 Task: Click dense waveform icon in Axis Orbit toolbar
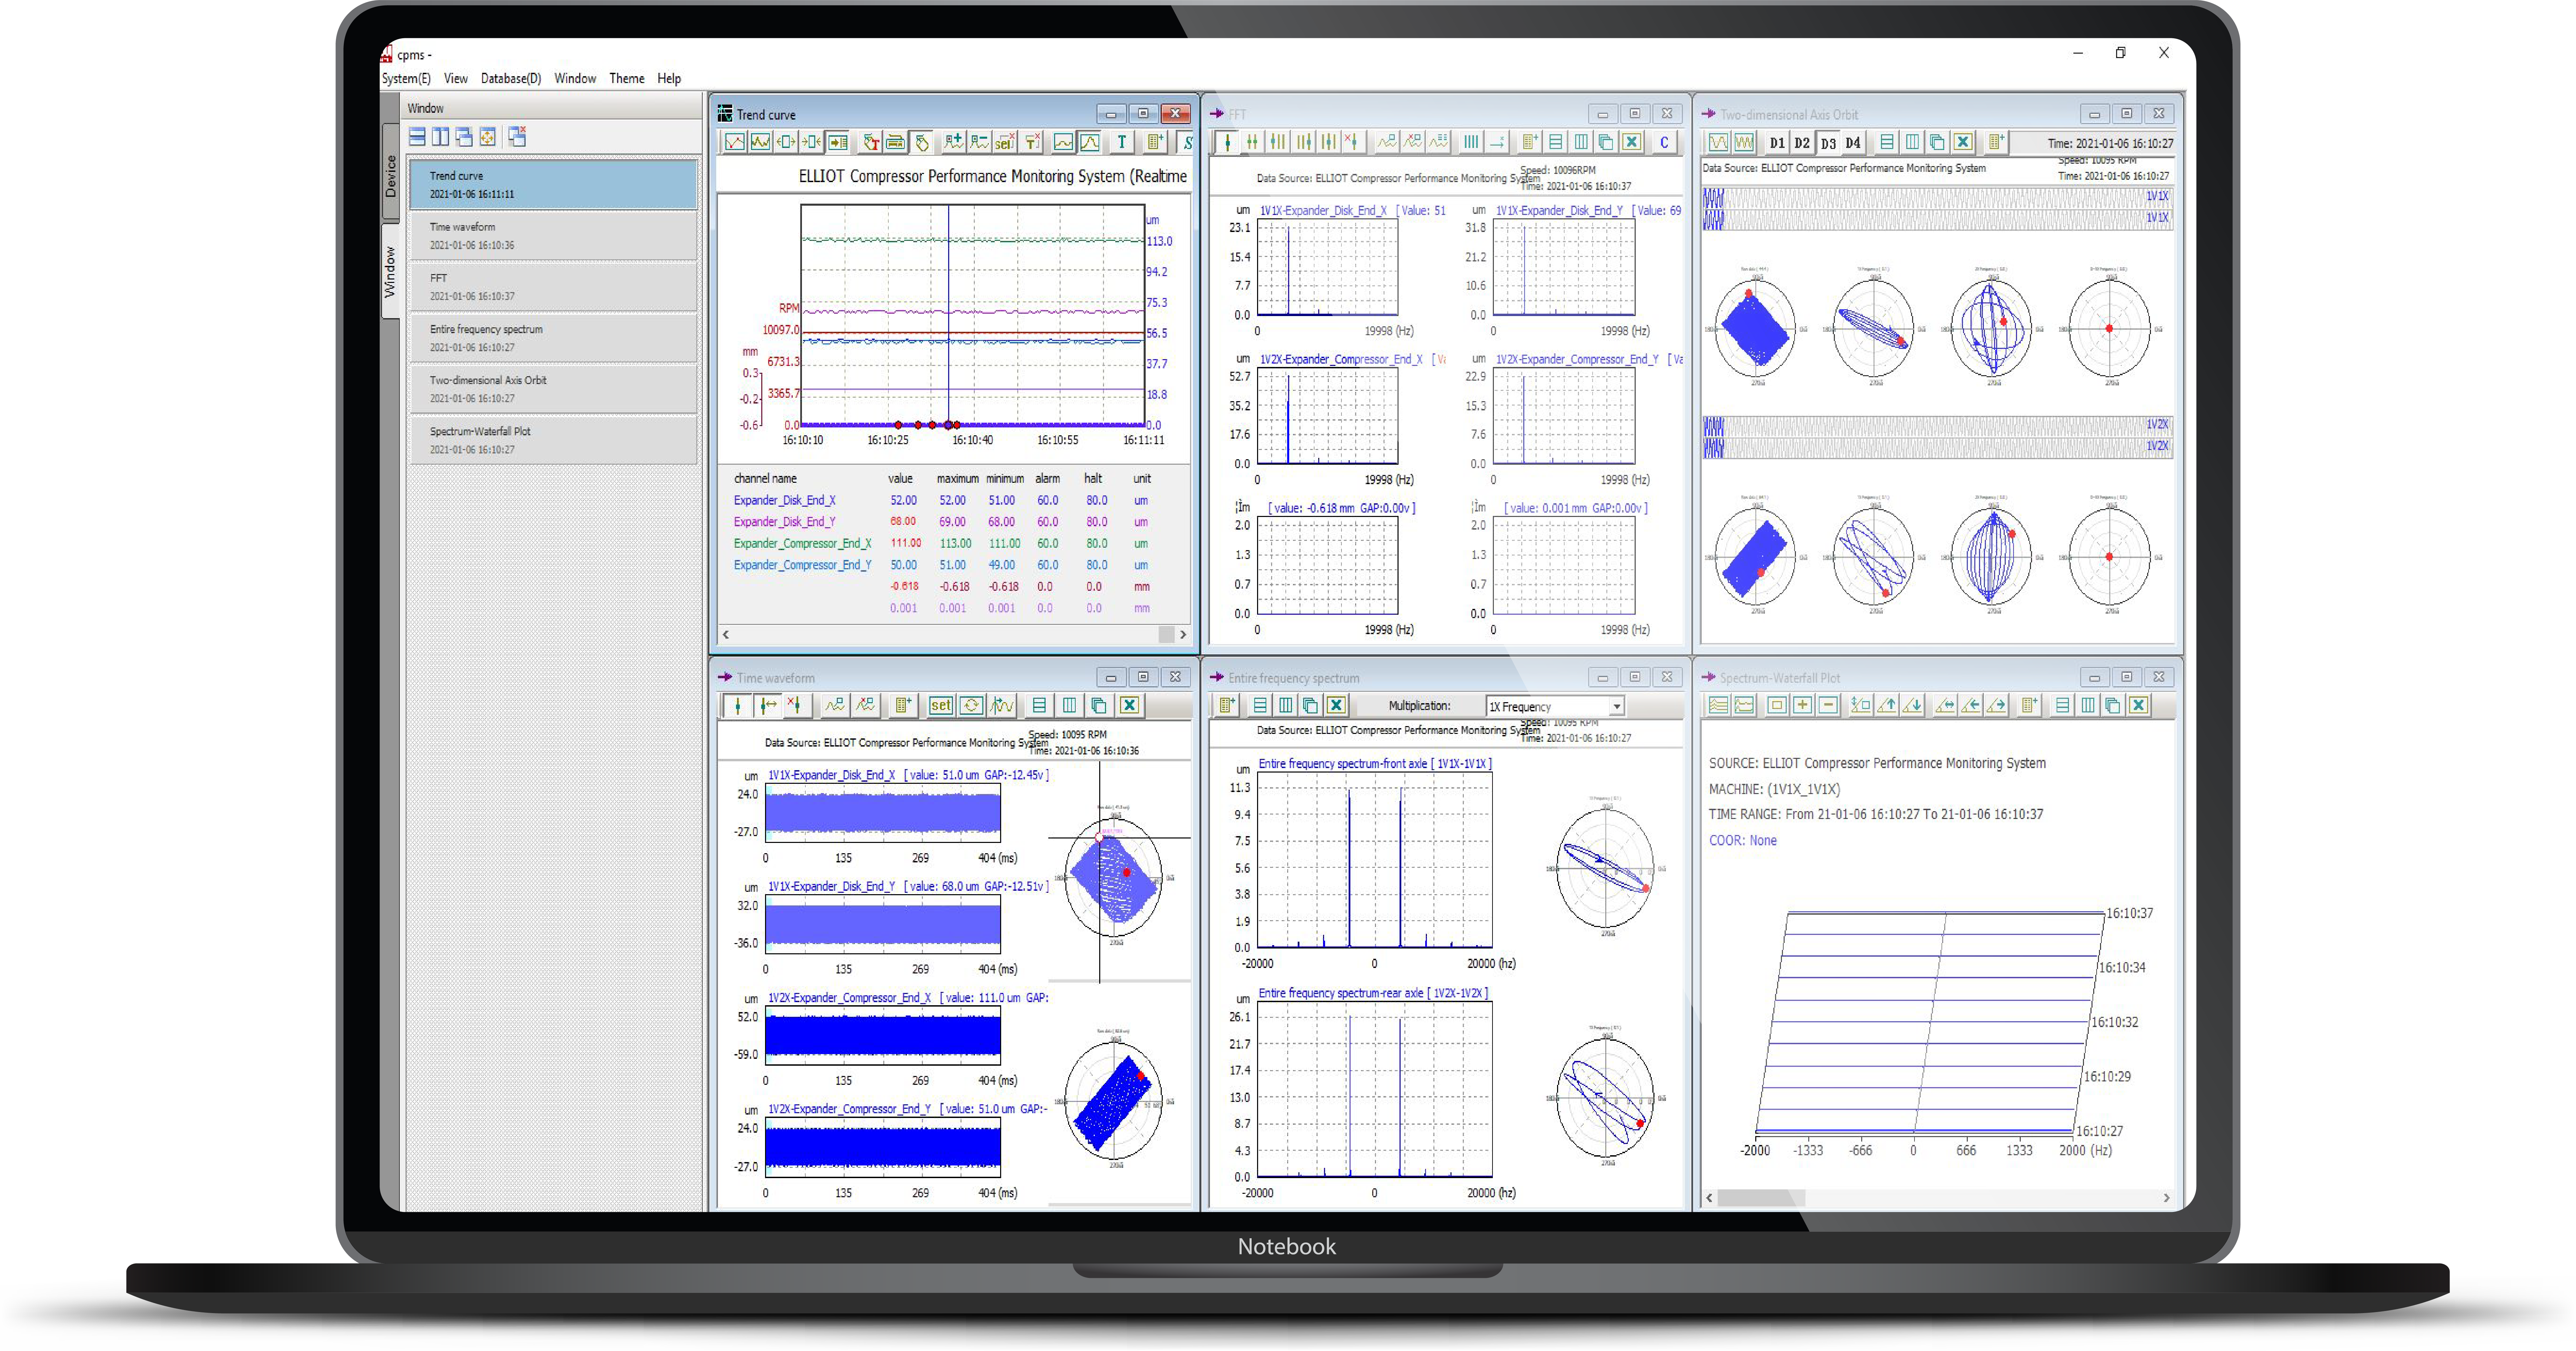click(1744, 142)
